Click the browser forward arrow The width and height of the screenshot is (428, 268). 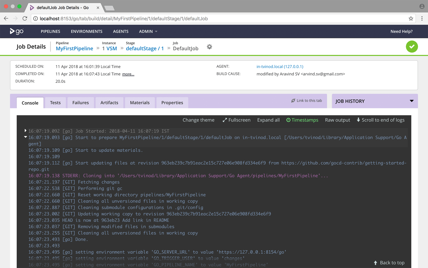15,18
